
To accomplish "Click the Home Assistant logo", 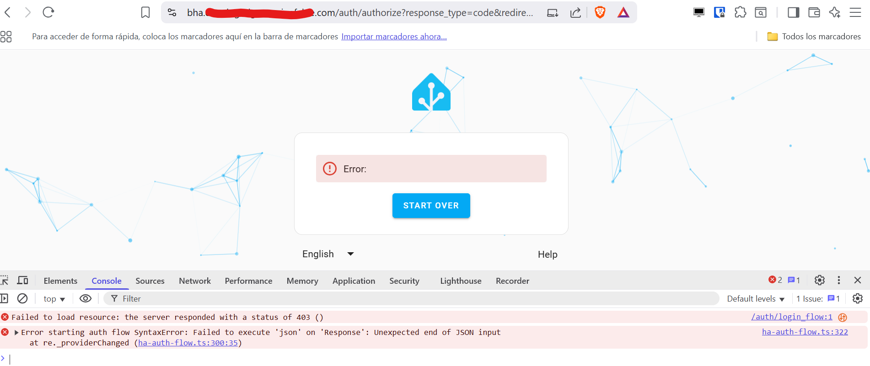I will pyautogui.click(x=431, y=92).
